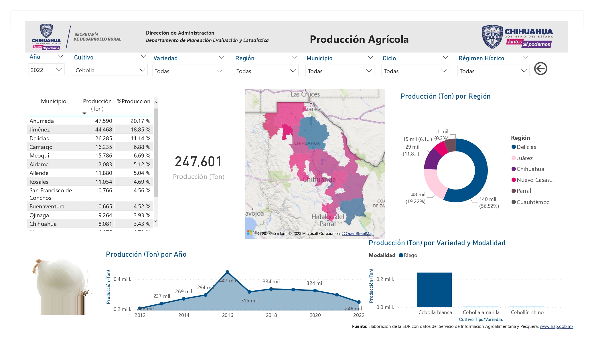This screenshot has height=343, width=594.
Task: Select the Jiménez row in table
Action: pyautogui.click(x=90, y=129)
